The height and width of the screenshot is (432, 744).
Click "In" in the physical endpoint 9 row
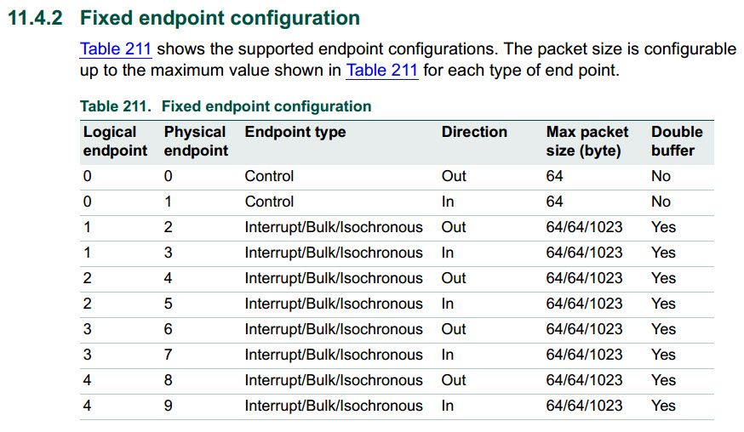click(x=448, y=406)
